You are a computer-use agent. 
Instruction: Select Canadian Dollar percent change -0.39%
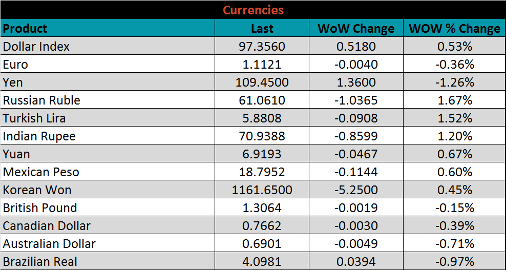454,226
